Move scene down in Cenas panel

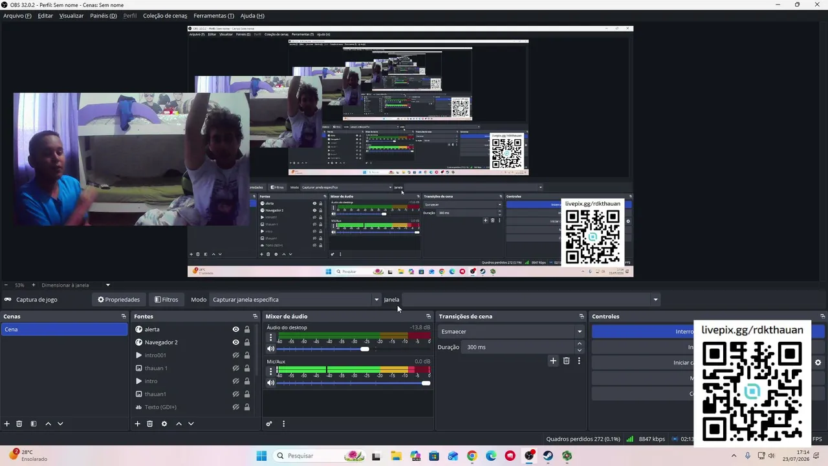(60, 424)
